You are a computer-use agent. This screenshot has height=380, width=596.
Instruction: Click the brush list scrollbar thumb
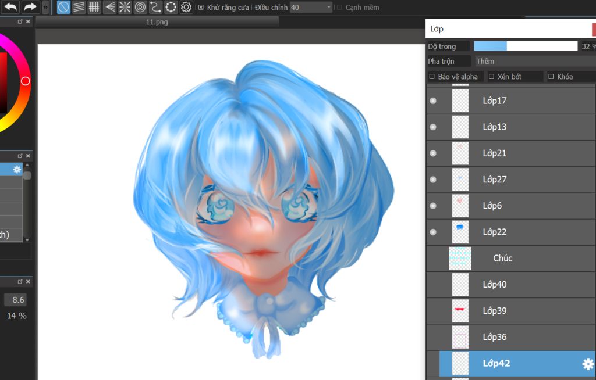(x=27, y=175)
